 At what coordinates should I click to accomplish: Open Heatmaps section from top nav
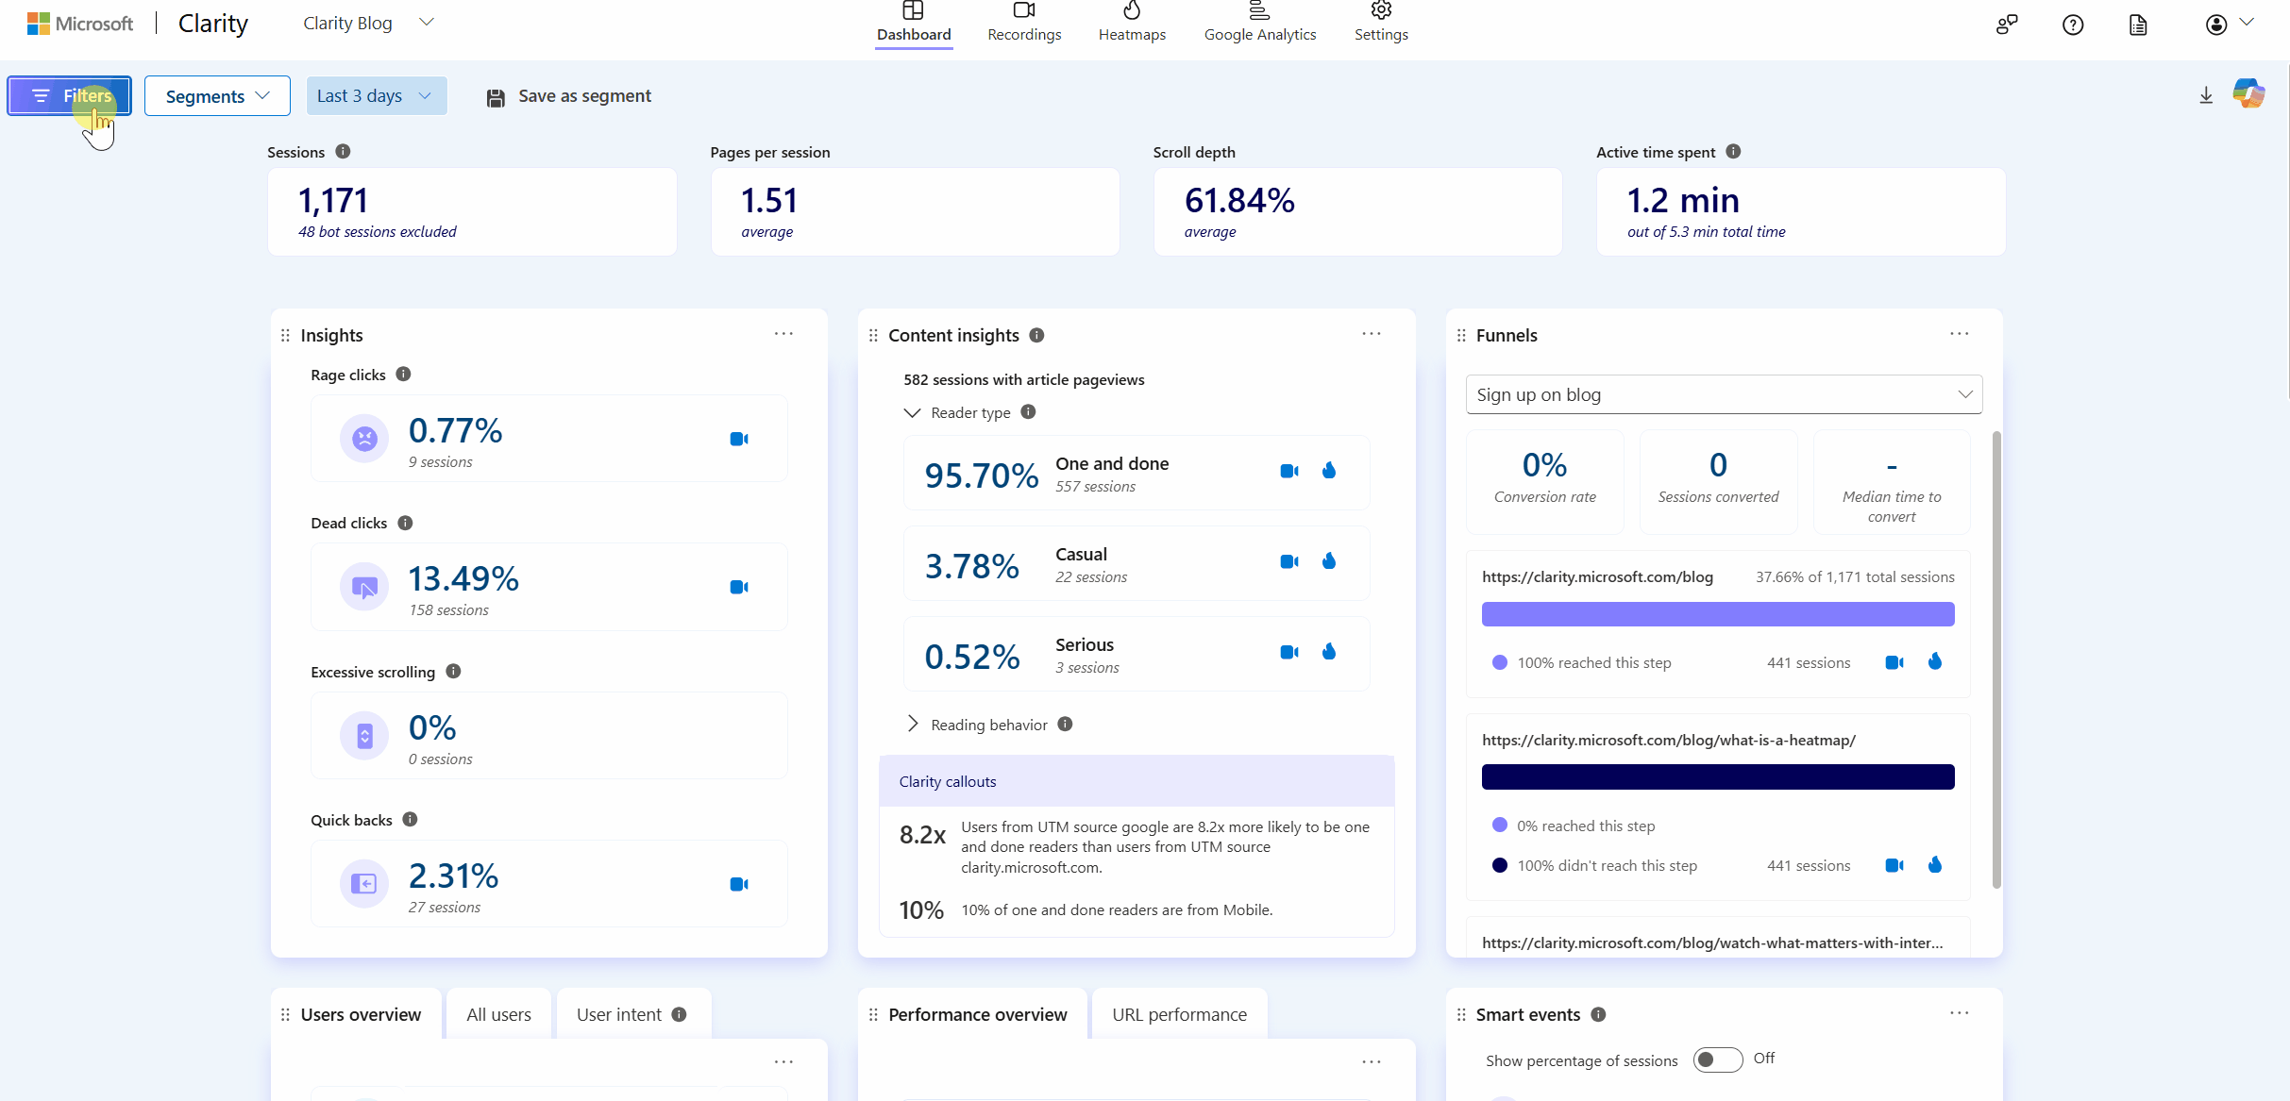(1132, 24)
